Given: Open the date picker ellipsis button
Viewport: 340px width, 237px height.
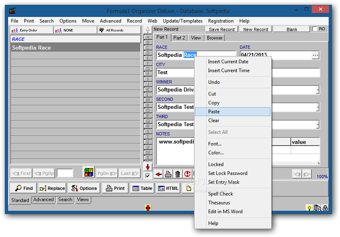Looking at the screenshot, I should (x=315, y=55).
